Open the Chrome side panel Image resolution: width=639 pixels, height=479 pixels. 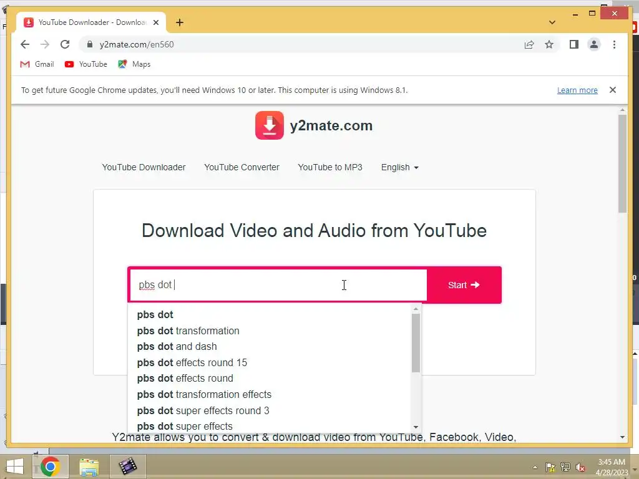tap(574, 44)
